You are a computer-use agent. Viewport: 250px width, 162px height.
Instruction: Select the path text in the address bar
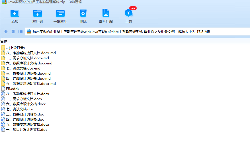point(121,31)
